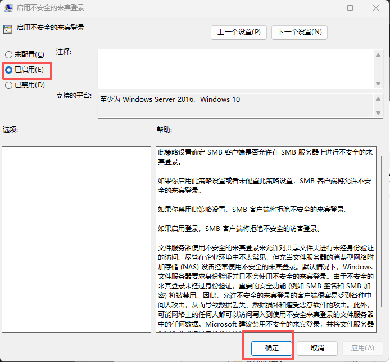Click the empty 选项 panel
Screen dimensions: 390x362
76,239
